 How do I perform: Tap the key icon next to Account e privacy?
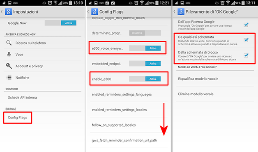[9, 66]
